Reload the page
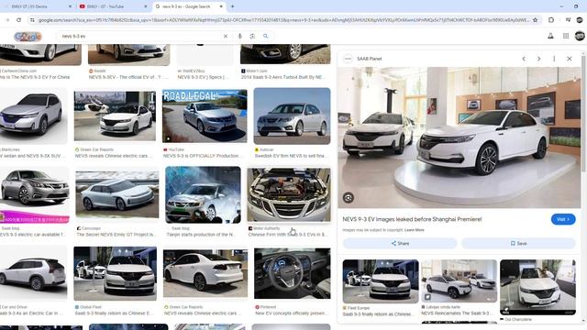The image size is (587, 330). 18,20
